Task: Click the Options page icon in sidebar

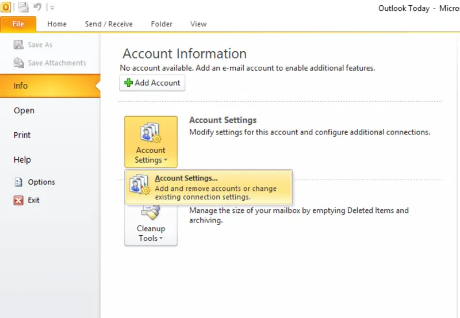Action: point(18,182)
